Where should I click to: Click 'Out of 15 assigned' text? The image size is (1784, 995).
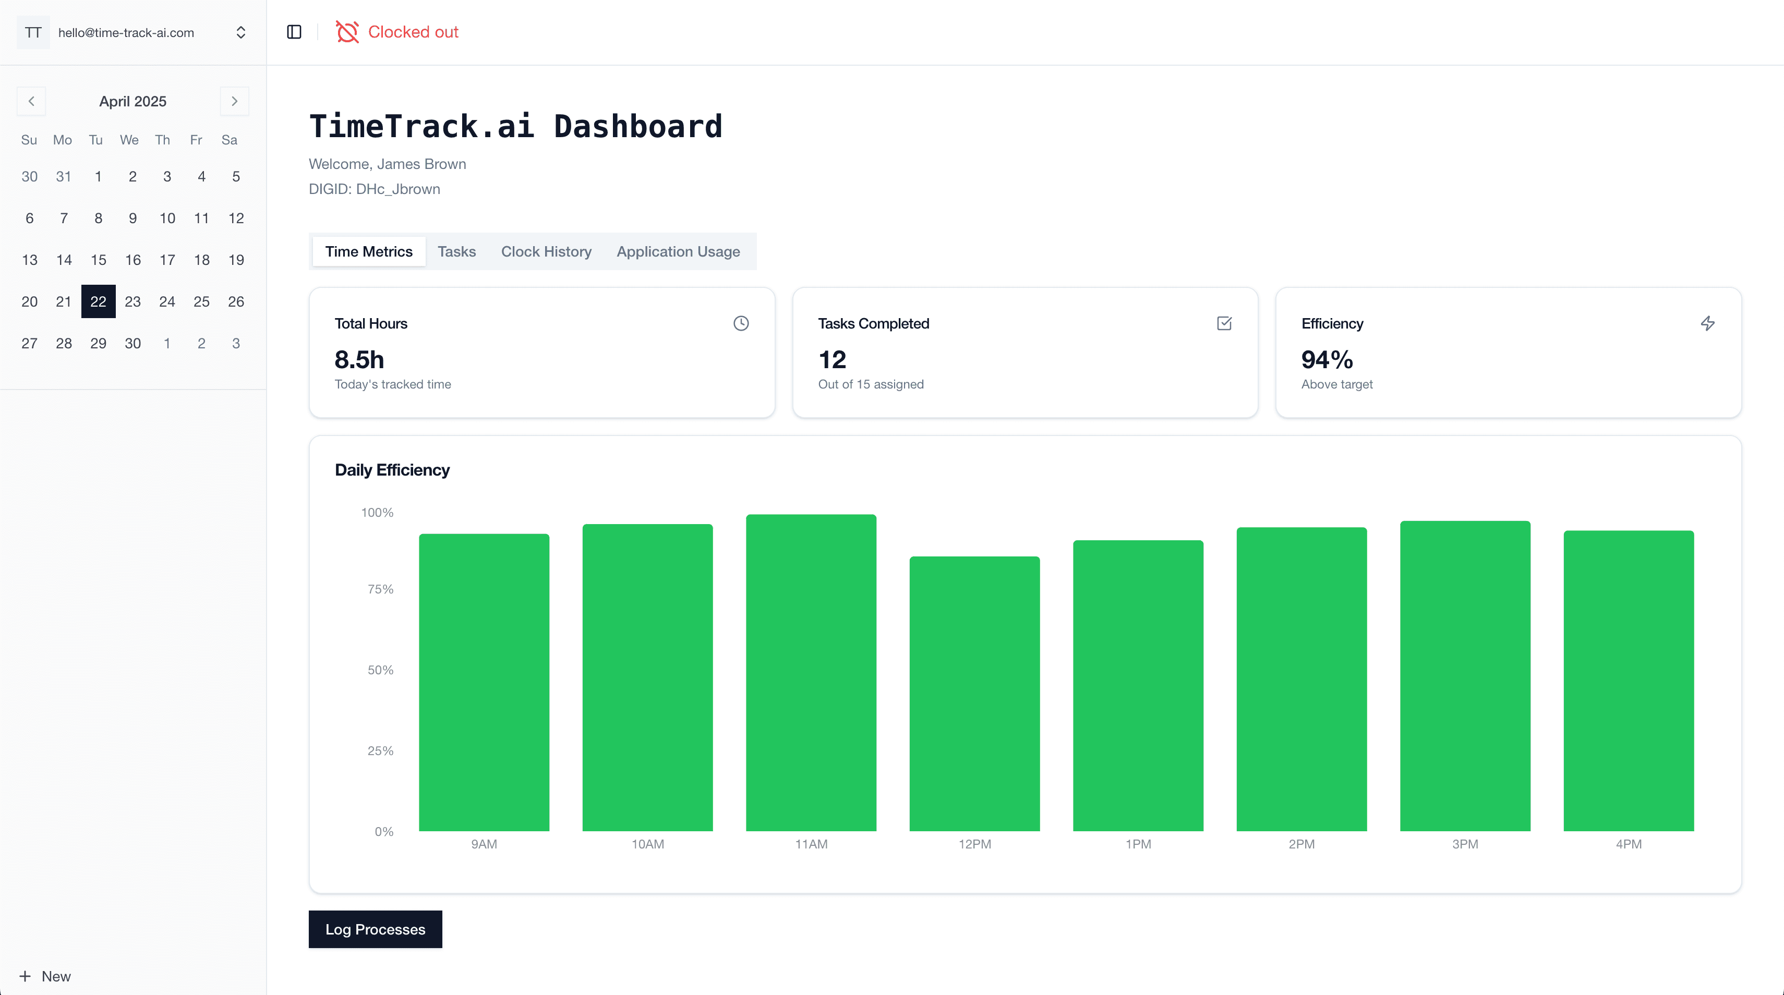pyautogui.click(x=871, y=384)
